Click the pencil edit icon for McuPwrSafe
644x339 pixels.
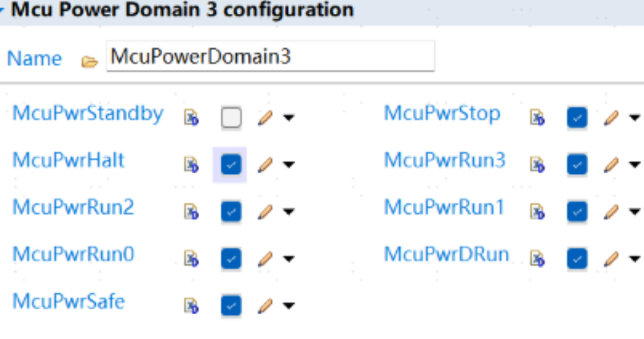(265, 306)
